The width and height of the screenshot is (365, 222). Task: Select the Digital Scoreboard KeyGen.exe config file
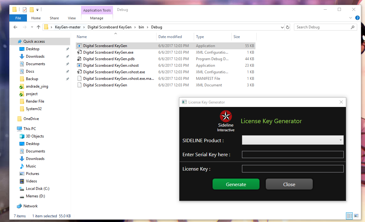[x=166, y=52]
